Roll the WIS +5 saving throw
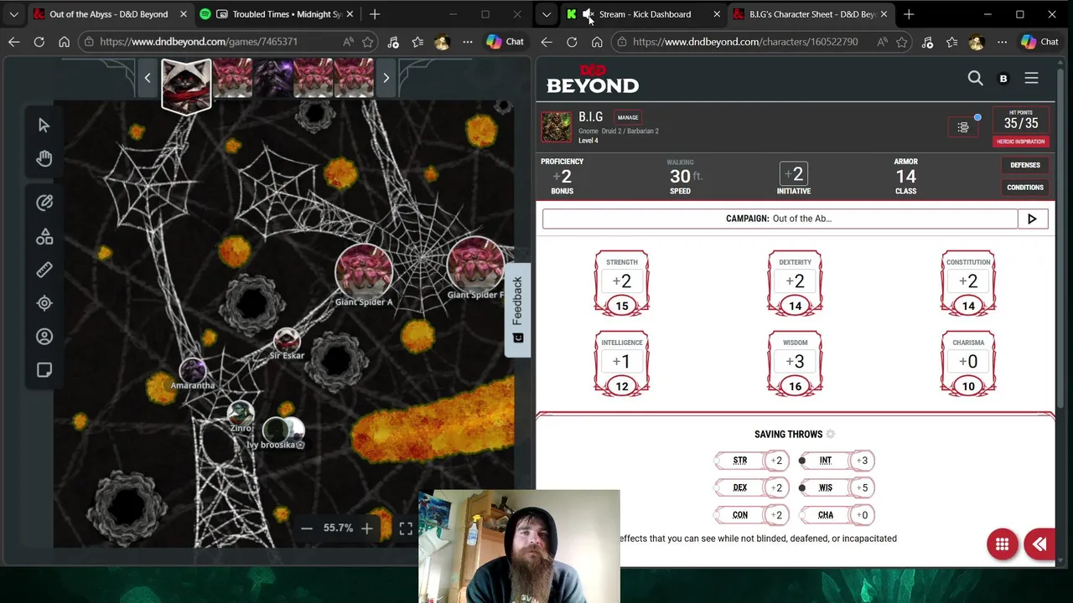This screenshot has height=603, width=1073. pos(863,487)
